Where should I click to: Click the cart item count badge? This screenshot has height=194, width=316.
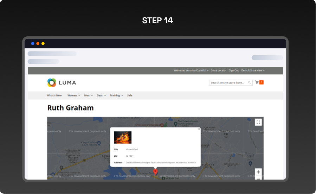[x=262, y=82]
